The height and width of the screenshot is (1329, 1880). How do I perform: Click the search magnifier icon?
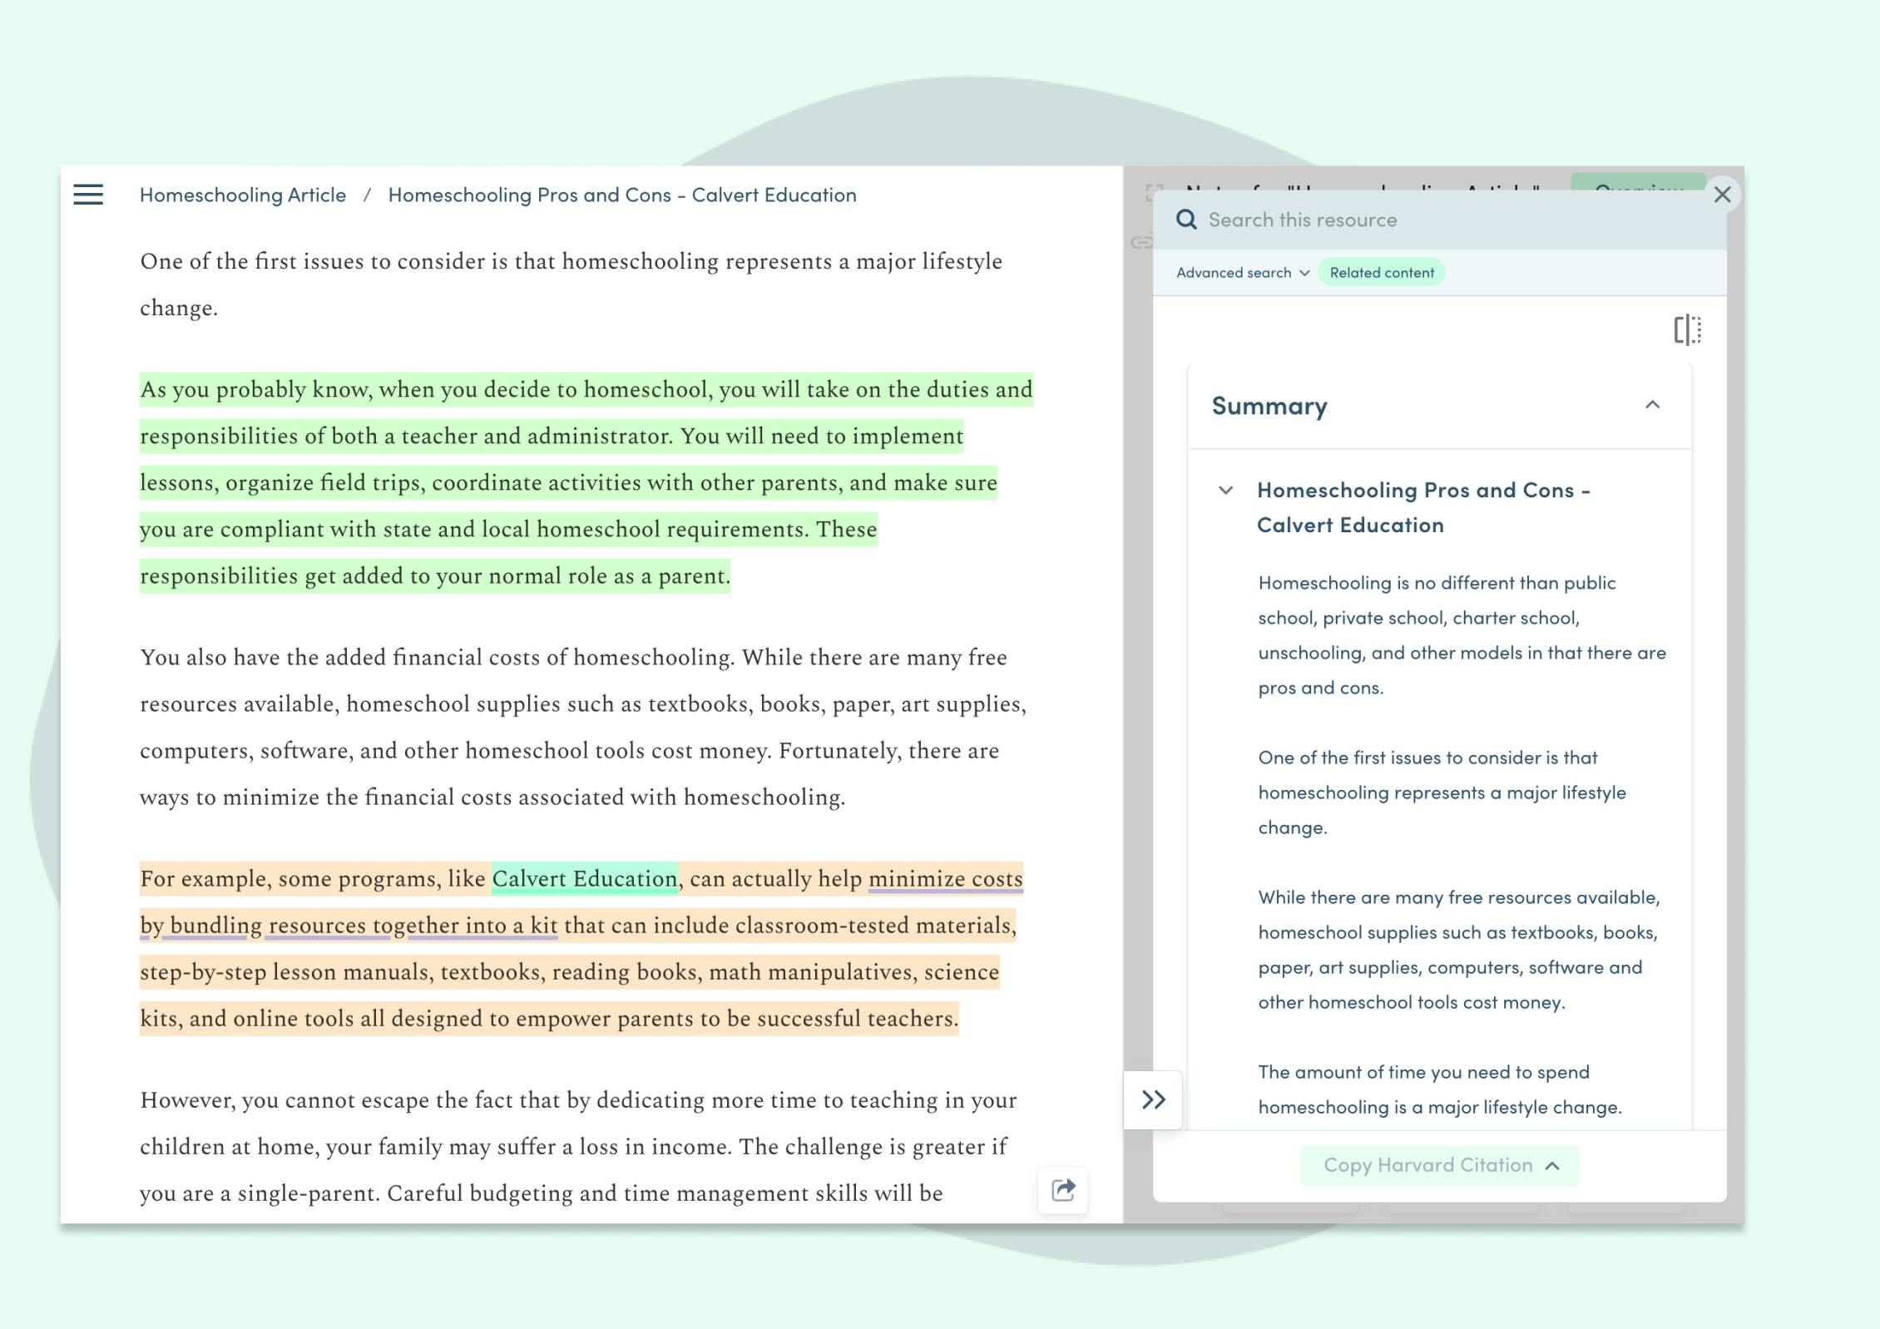(x=1186, y=220)
